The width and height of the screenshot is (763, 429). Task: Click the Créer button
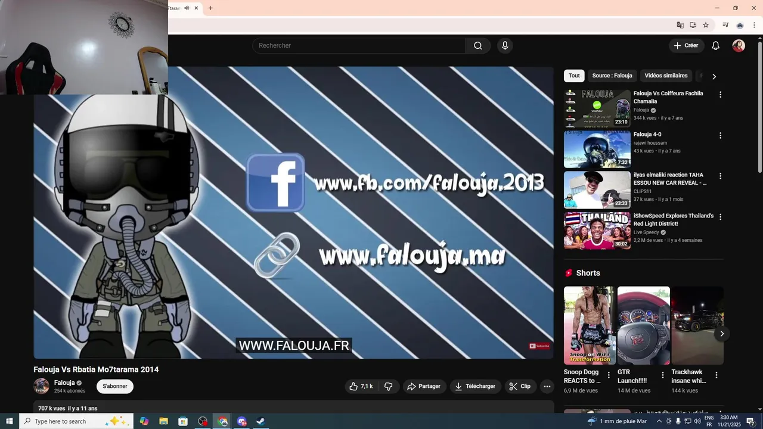[x=686, y=46]
